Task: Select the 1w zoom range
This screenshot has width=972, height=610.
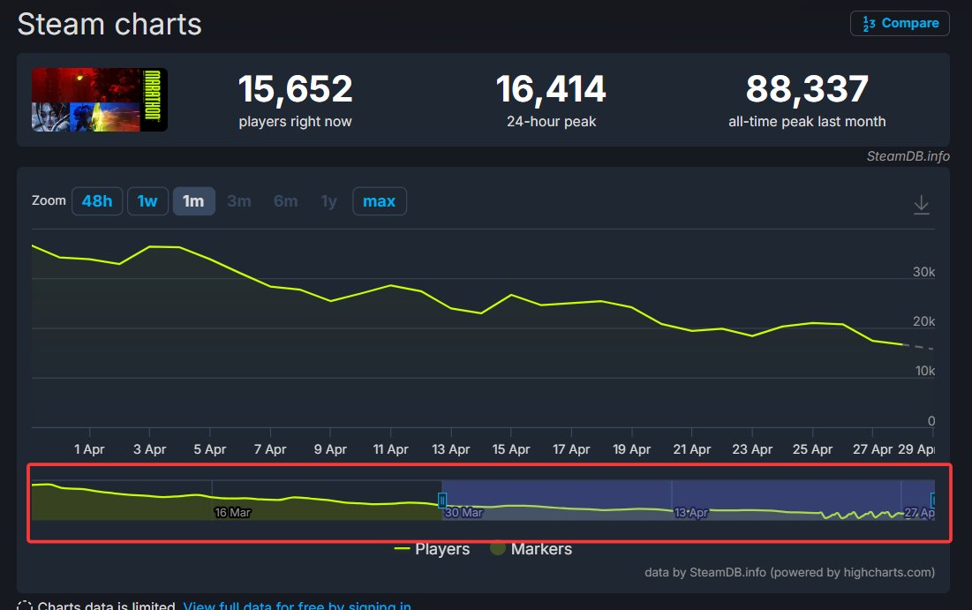Action: (x=147, y=200)
